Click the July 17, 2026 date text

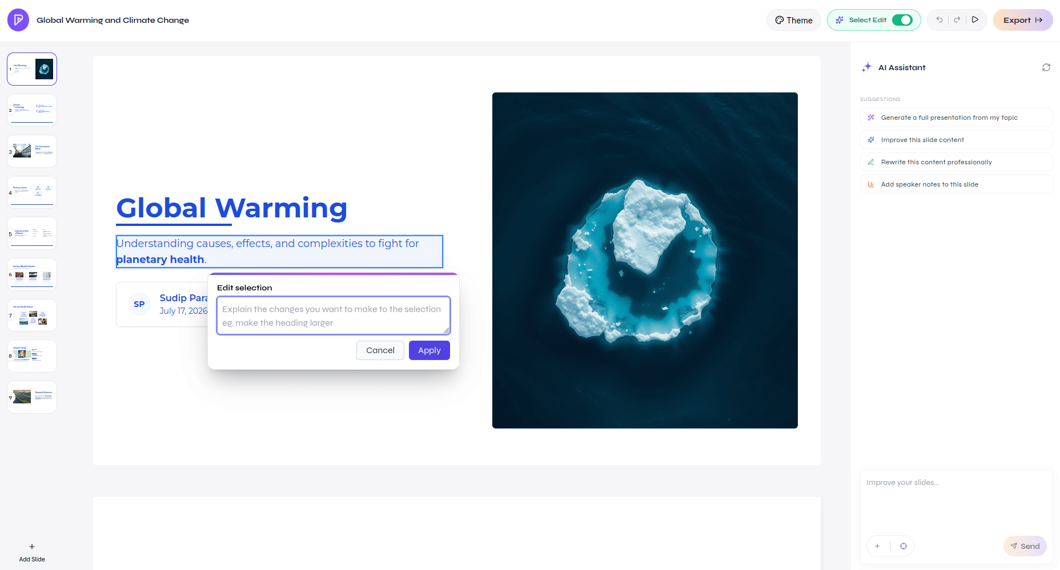(183, 311)
